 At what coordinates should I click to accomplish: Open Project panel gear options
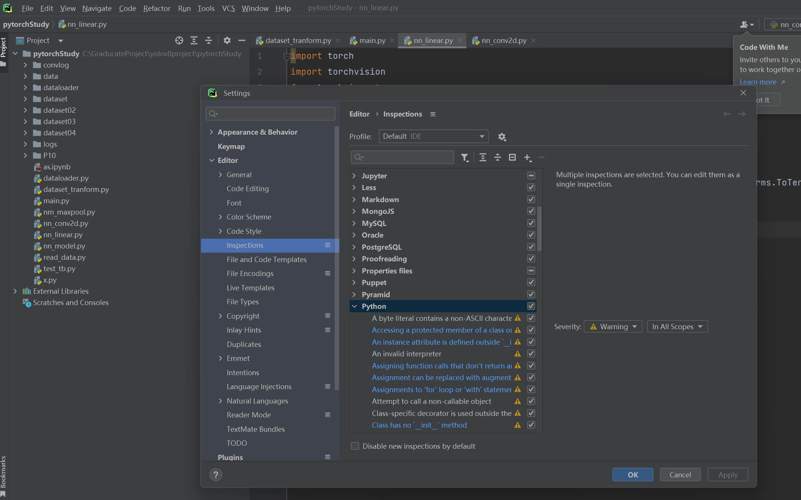(x=227, y=40)
